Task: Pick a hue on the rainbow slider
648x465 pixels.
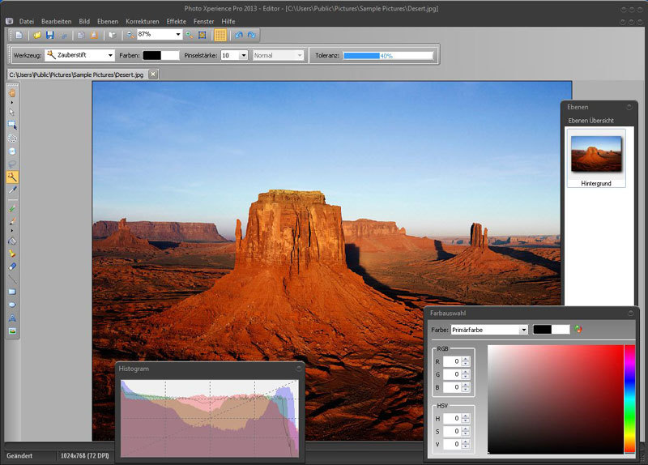Action: [x=629, y=399]
